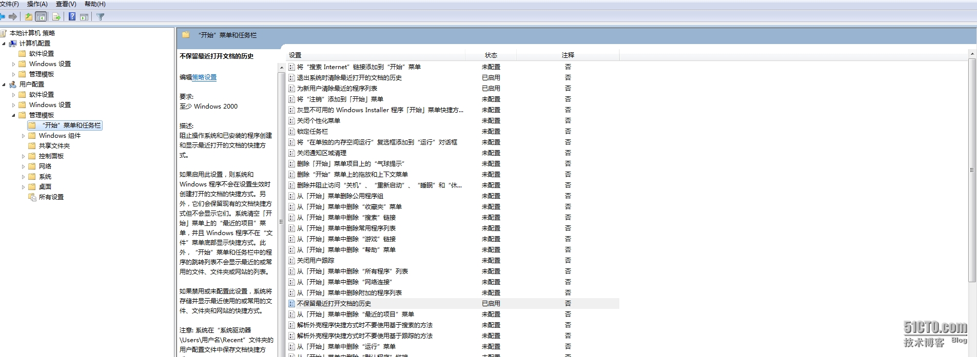Sort by the 设置 column header

coord(375,55)
